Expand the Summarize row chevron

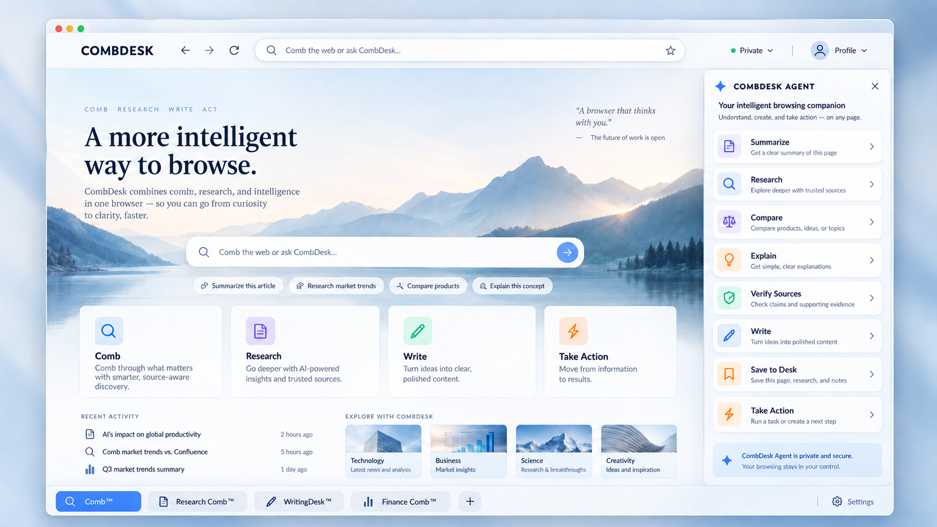pos(871,147)
